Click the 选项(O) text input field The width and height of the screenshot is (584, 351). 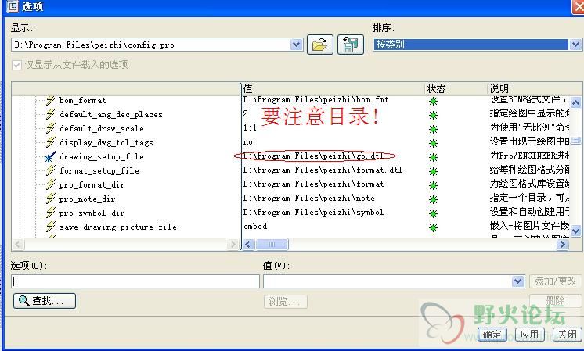pyautogui.click(x=135, y=281)
